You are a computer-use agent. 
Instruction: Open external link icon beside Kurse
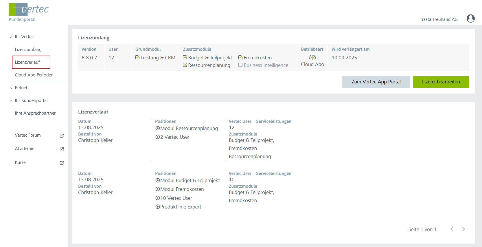[62, 163]
